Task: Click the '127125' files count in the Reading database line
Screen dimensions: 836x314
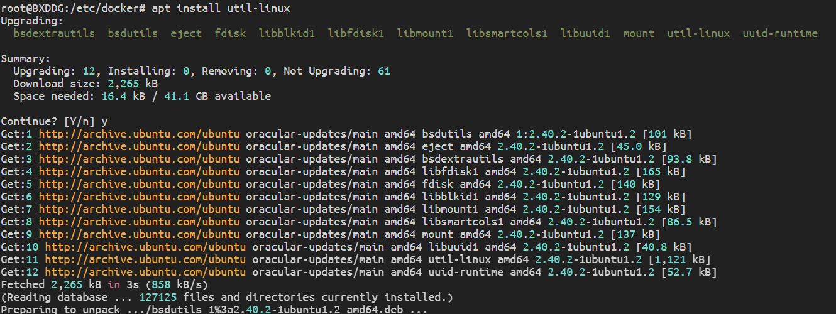Action: (x=158, y=297)
